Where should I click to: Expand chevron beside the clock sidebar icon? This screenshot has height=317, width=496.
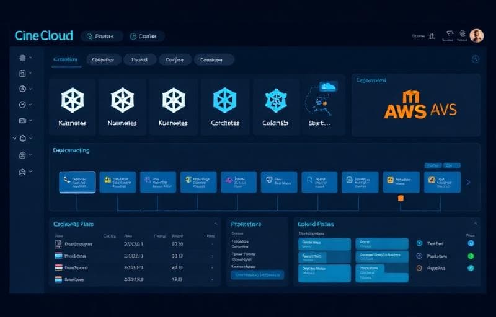[x=30, y=105]
